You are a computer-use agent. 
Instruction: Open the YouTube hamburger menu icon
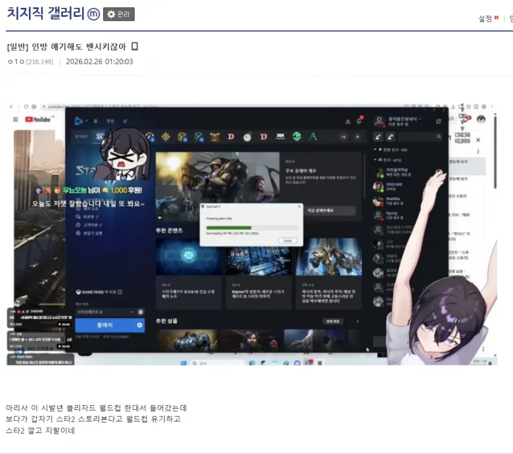(15, 119)
